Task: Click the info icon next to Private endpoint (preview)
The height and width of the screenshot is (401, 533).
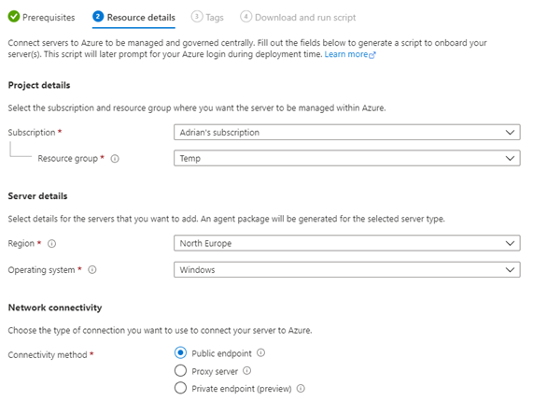Action: tap(301, 389)
